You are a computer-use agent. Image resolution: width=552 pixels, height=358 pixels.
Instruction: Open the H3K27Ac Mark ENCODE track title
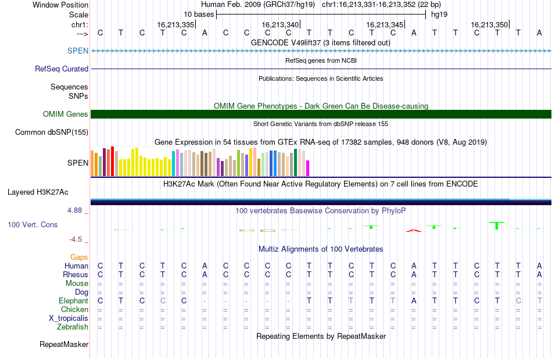coord(321,184)
